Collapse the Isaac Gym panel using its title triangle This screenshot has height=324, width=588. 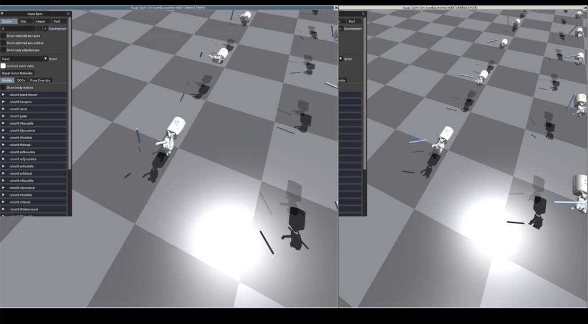(2, 14)
